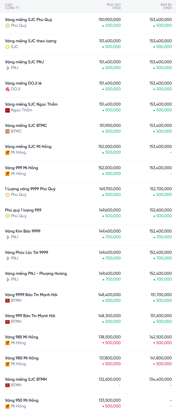Viewport: 176px width, 415px height.
Task: Click the DOJI red logo icon
Action: click(7, 89)
